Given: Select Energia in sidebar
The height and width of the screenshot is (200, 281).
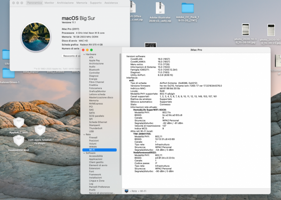Looking at the screenshot, I should point(93,79).
